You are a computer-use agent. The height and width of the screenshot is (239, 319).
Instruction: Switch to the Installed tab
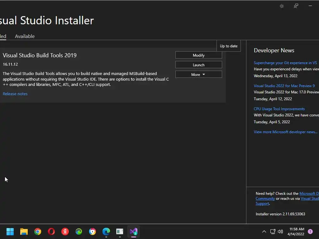pos(3,36)
